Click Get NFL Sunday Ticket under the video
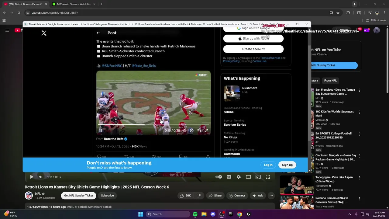Viewport: 389px width, 219px height. click(x=78, y=196)
